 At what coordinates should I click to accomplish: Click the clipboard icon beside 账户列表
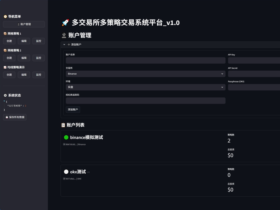[63, 125]
